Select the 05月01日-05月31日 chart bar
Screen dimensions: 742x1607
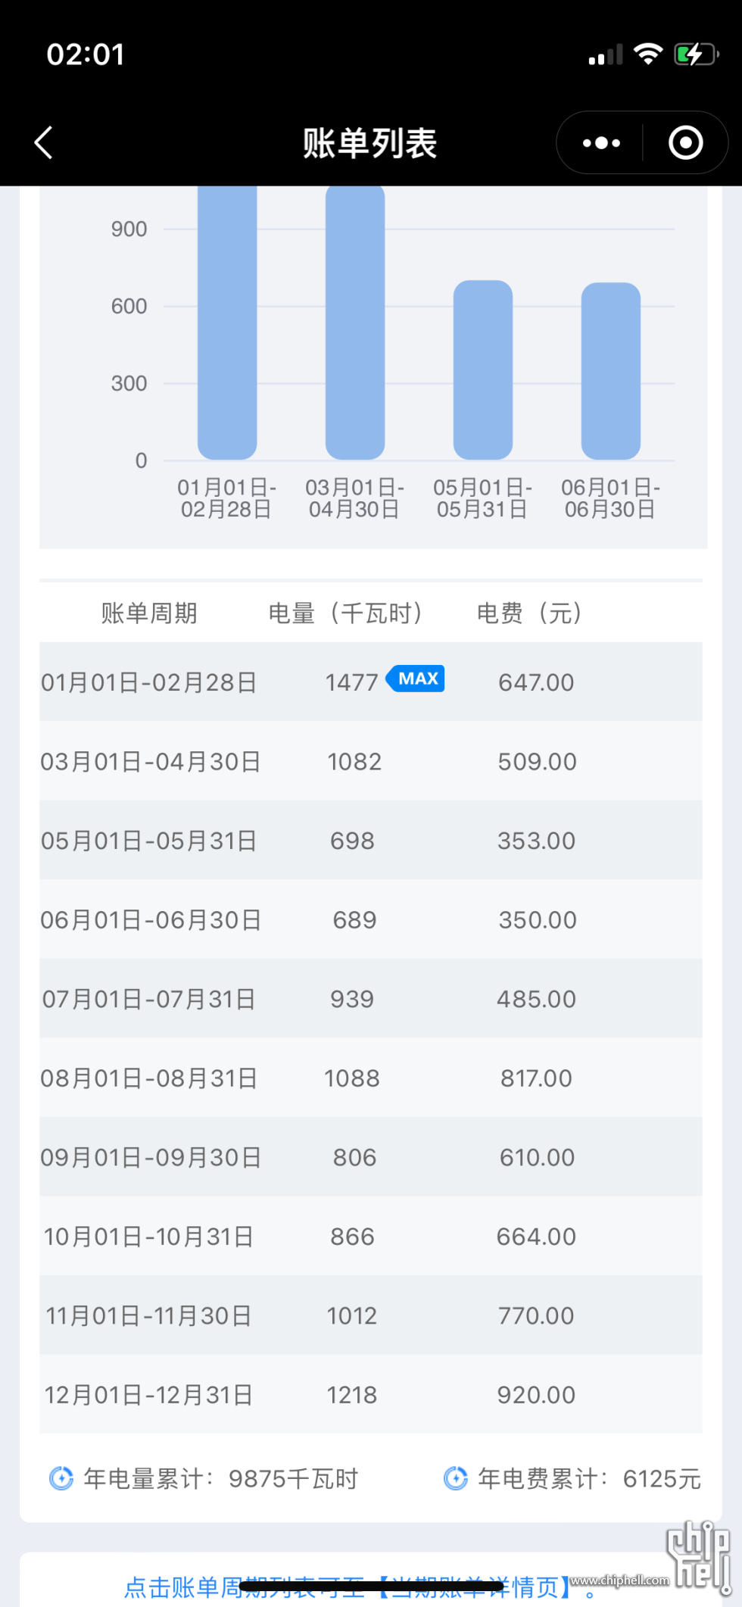[x=483, y=370]
